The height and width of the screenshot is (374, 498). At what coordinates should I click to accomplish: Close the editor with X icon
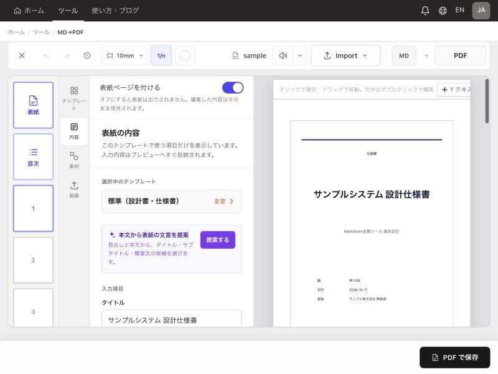pyautogui.click(x=22, y=55)
